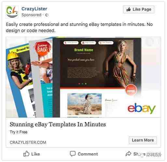This screenshot has height=162, width=167.
Task: Click the Learn More button
Action: click(143, 140)
